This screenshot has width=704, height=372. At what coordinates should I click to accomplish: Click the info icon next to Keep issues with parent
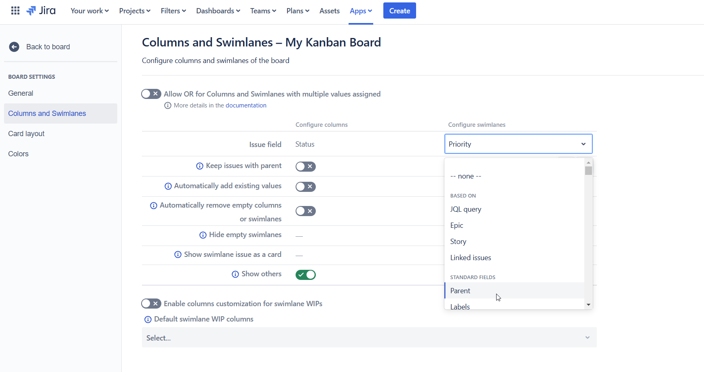pos(199,166)
